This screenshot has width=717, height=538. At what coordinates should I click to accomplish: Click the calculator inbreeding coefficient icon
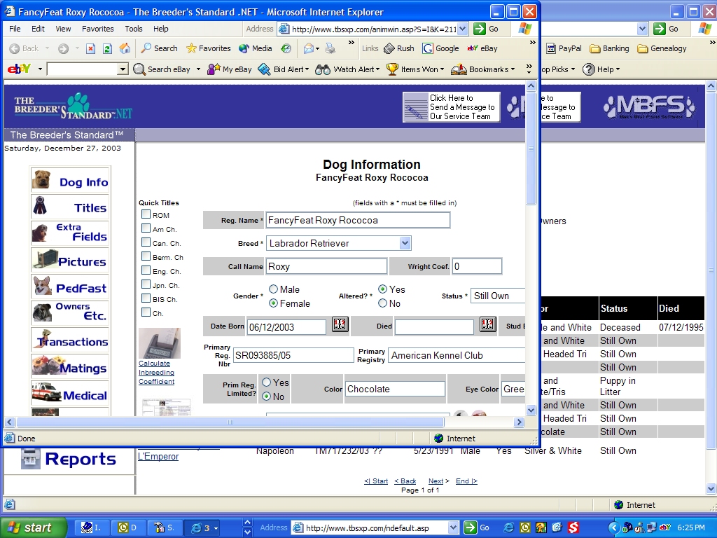pos(159,343)
